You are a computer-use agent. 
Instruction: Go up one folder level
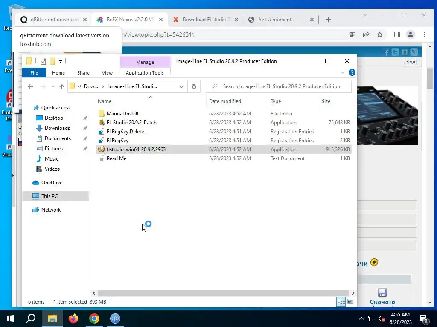click(x=62, y=86)
